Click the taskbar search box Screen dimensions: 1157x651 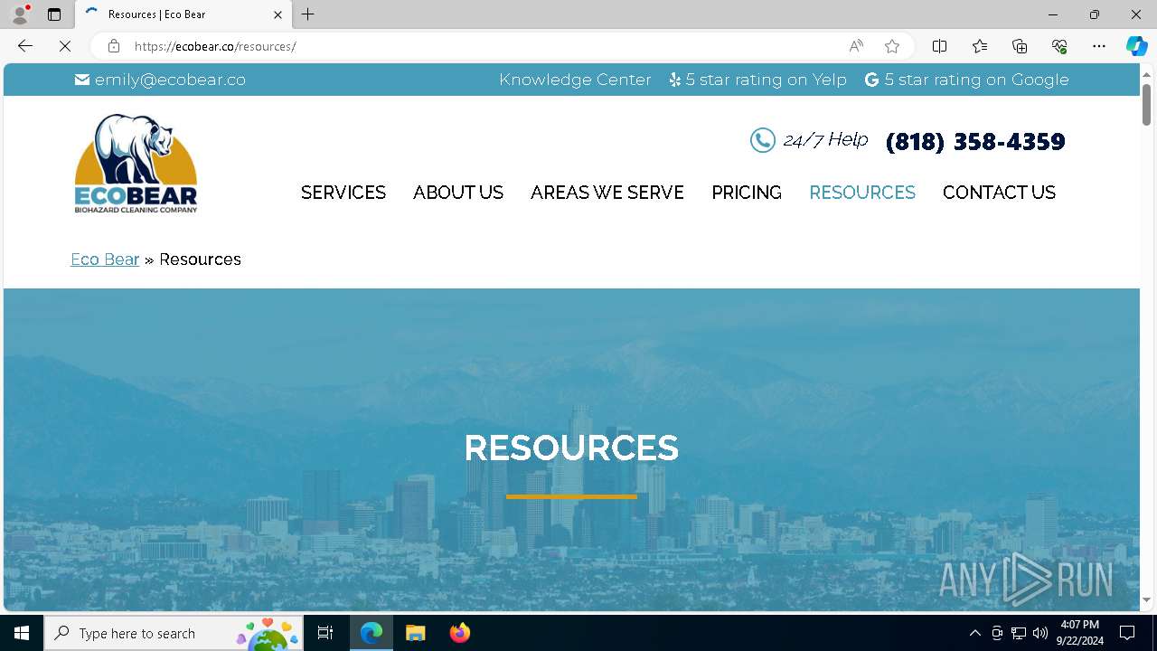[x=174, y=633]
